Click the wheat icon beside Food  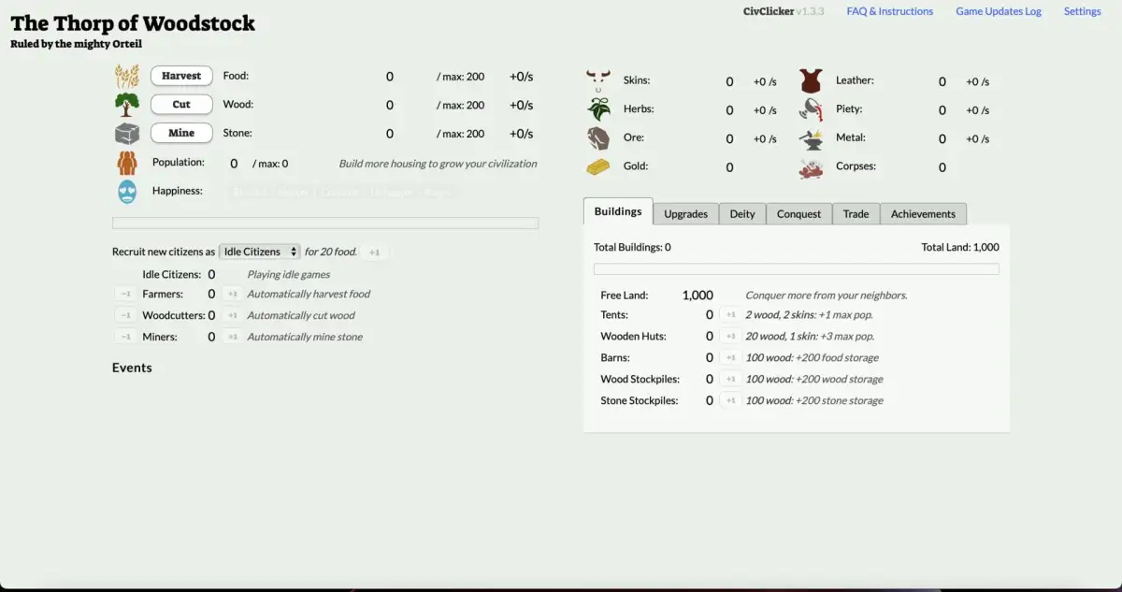click(x=126, y=76)
